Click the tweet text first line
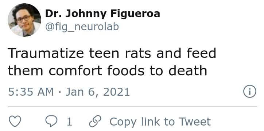264x131 pixels. [112, 53]
